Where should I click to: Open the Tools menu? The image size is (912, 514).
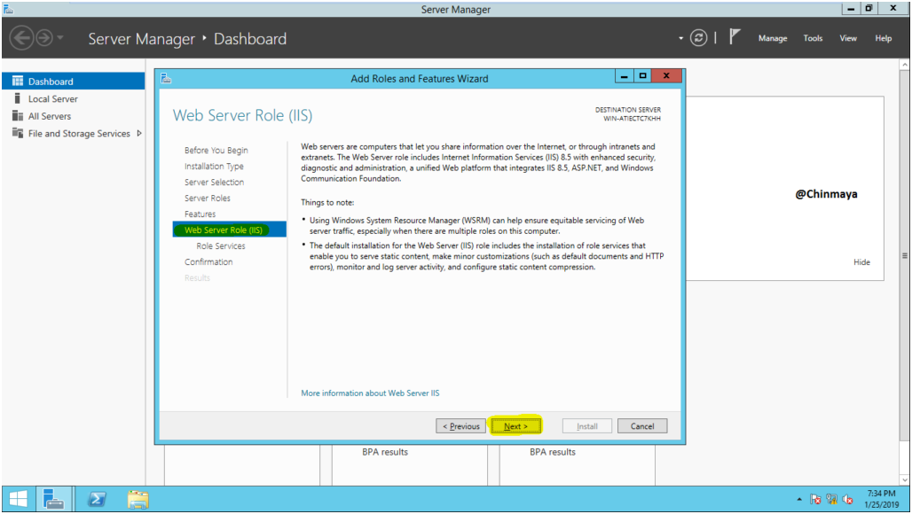[x=813, y=38]
